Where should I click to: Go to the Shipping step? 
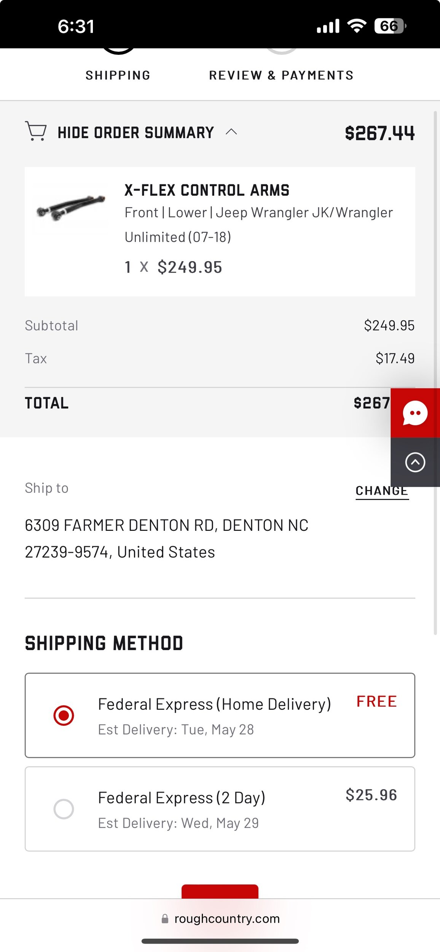tap(118, 75)
